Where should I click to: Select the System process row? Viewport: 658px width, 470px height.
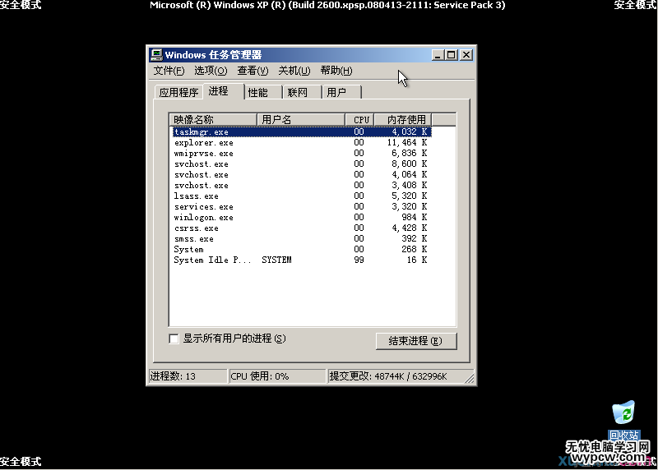(x=302, y=250)
